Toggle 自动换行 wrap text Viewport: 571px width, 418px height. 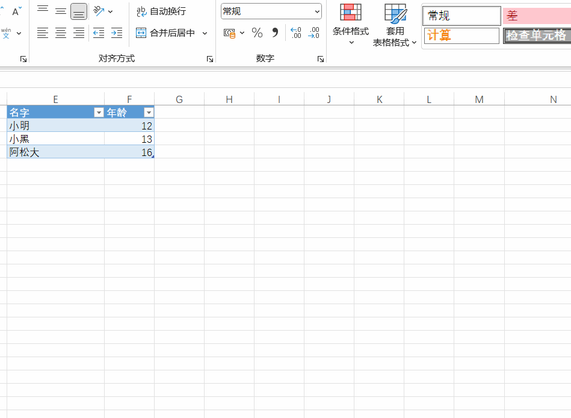[x=161, y=11]
